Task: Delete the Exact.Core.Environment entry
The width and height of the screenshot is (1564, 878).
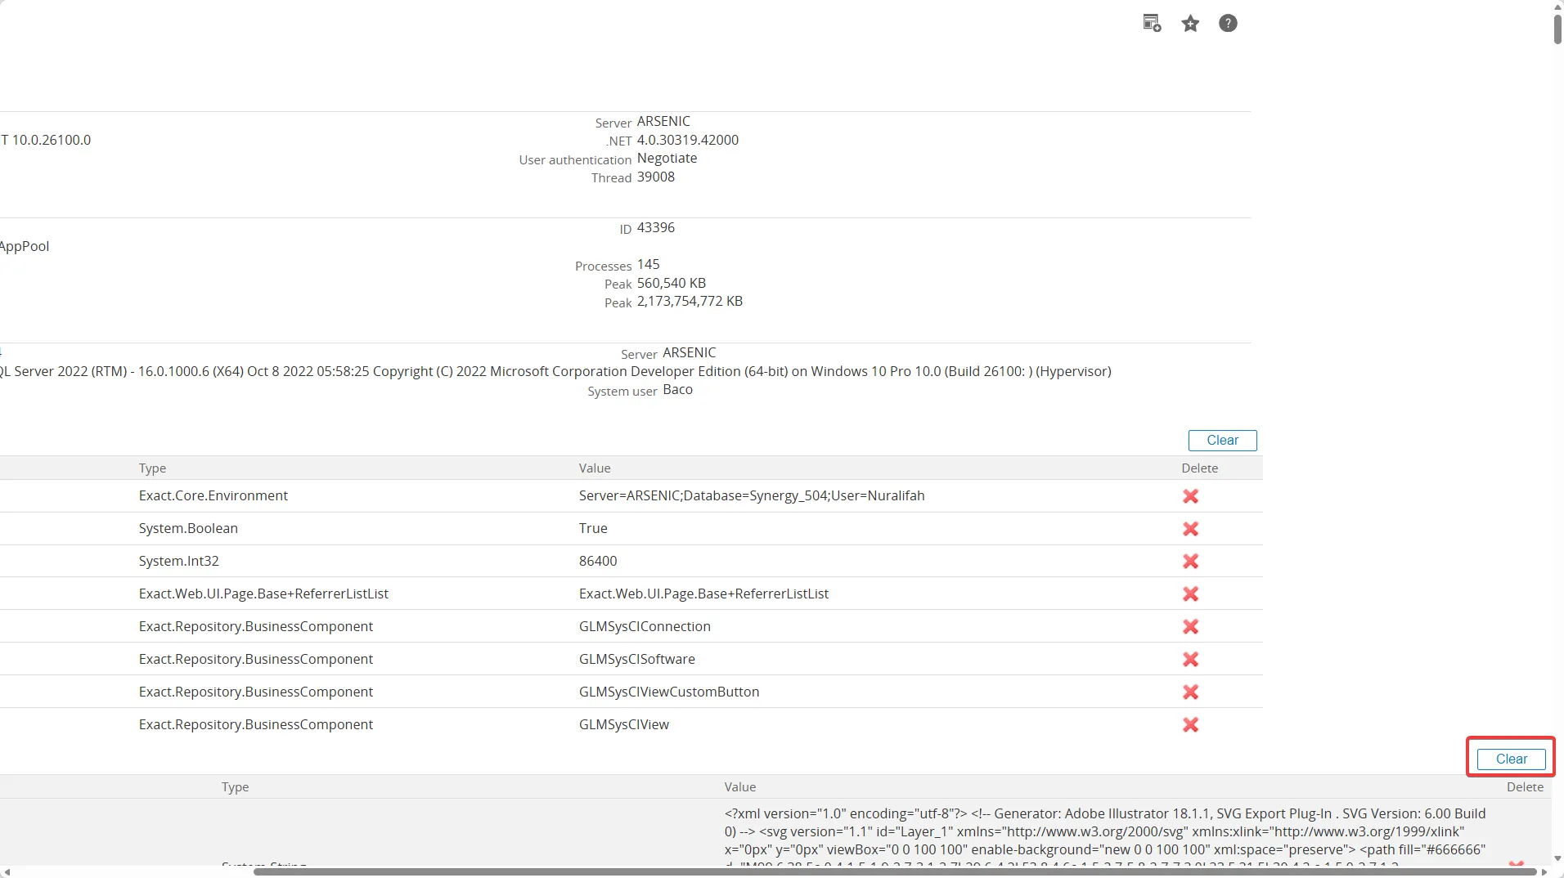Action: 1190,496
